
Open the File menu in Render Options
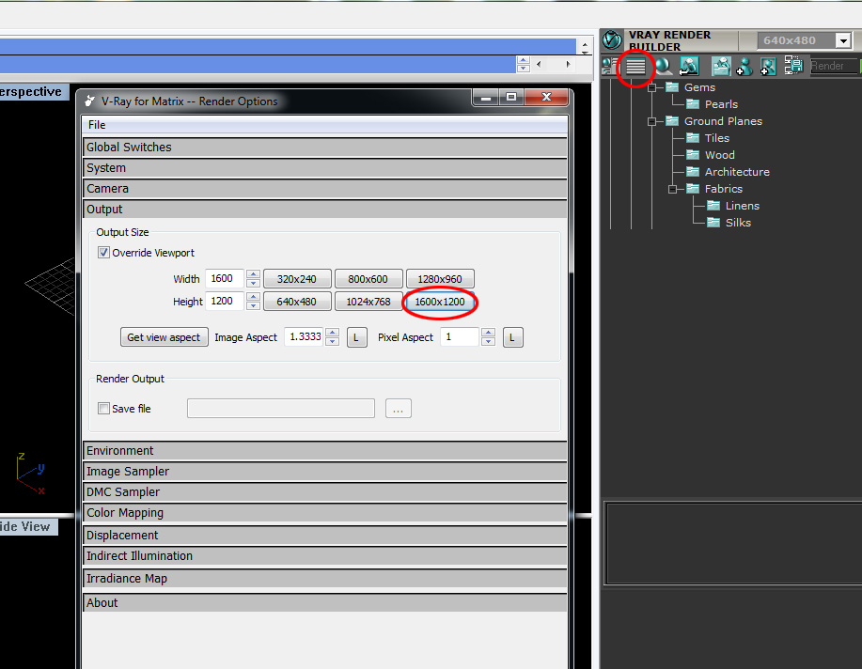click(x=97, y=125)
